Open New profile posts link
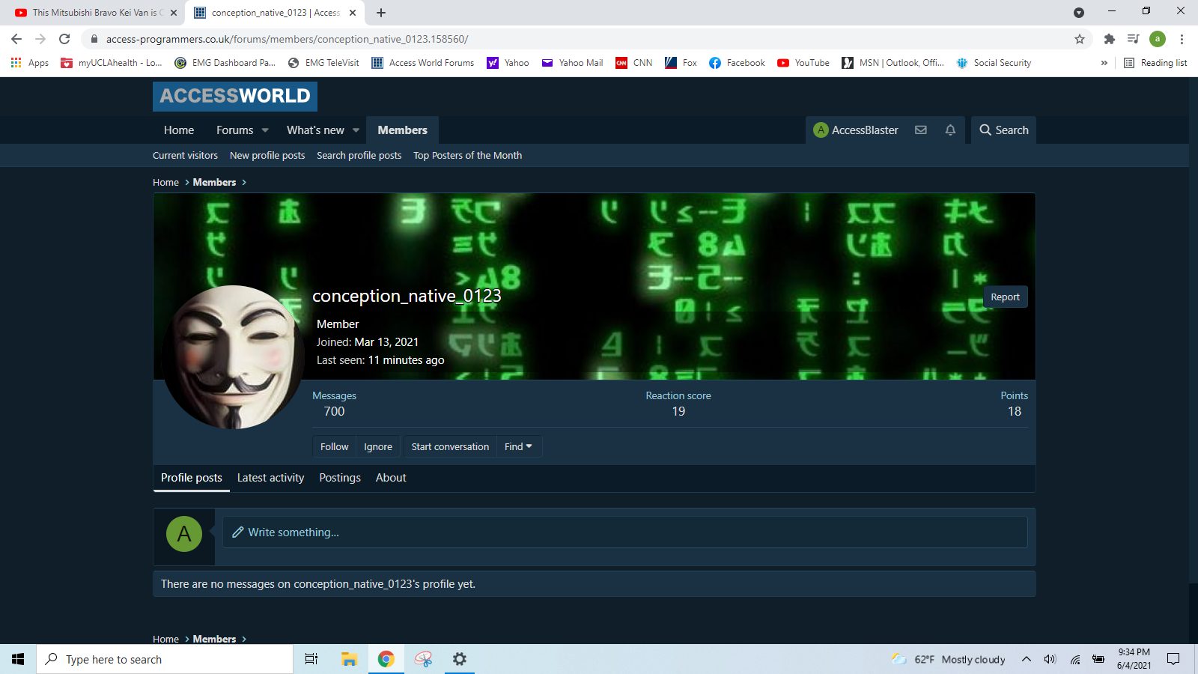The image size is (1198, 674). click(x=267, y=155)
